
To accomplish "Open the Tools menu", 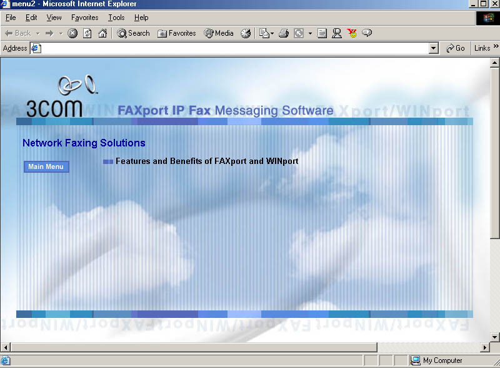I will pos(116,18).
